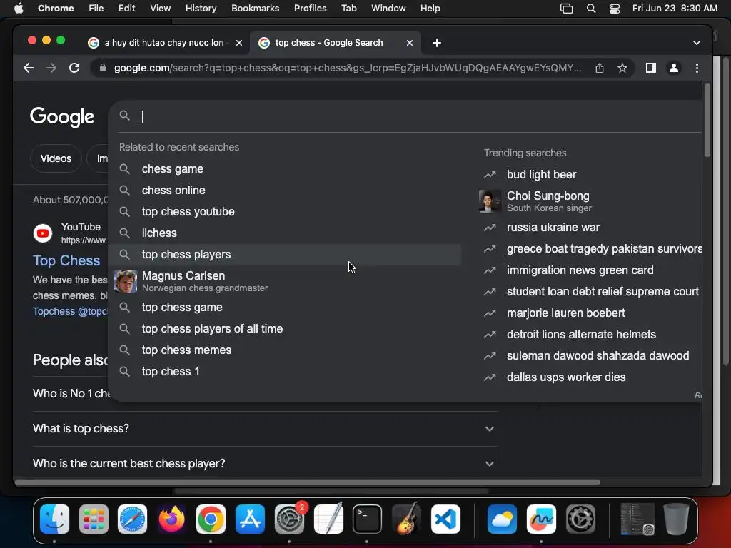Open Terminal from the Dock
The height and width of the screenshot is (548, 731).
(x=367, y=519)
